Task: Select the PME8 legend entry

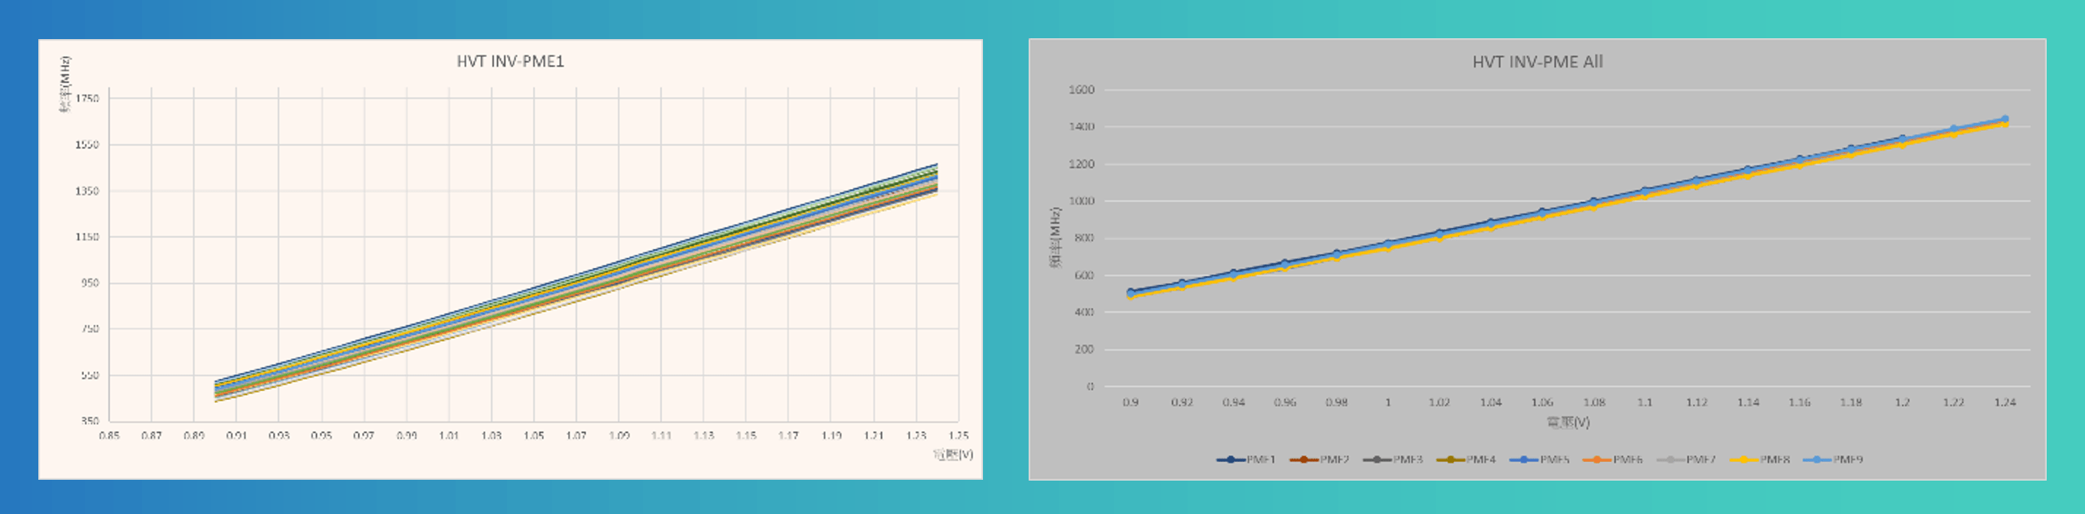Action: click(1760, 459)
